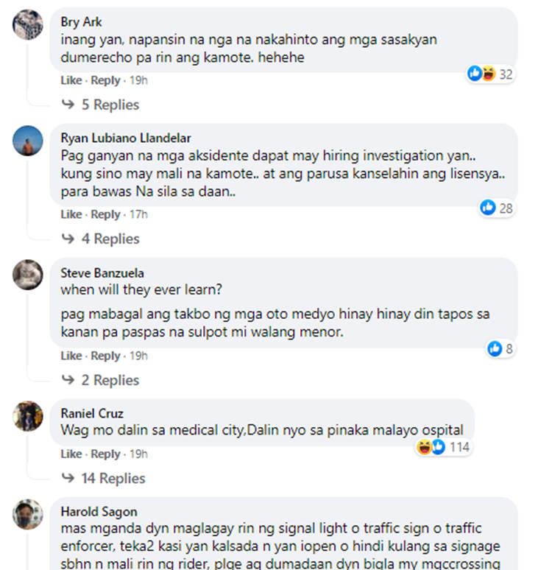Open Ryan Lubiano Llandelar's avatar
The width and height of the screenshot is (552, 570).
coord(28,141)
